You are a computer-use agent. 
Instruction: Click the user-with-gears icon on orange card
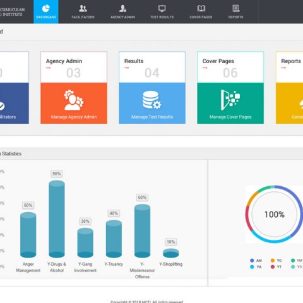(74, 100)
